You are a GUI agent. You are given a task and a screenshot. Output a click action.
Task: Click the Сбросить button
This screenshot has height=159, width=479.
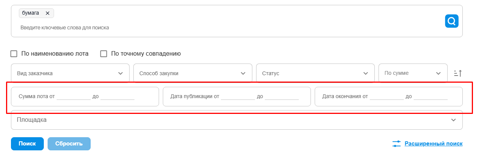pyautogui.click(x=69, y=144)
